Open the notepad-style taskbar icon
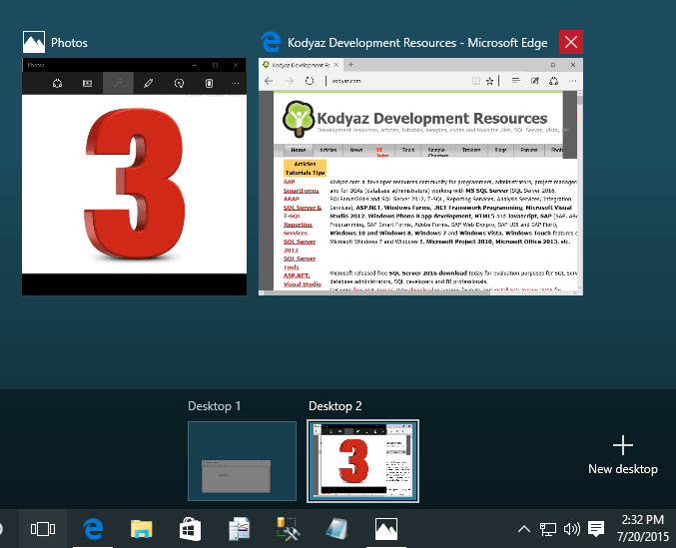The height and width of the screenshot is (548, 676). pyautogui.click(x=337, y=529)
